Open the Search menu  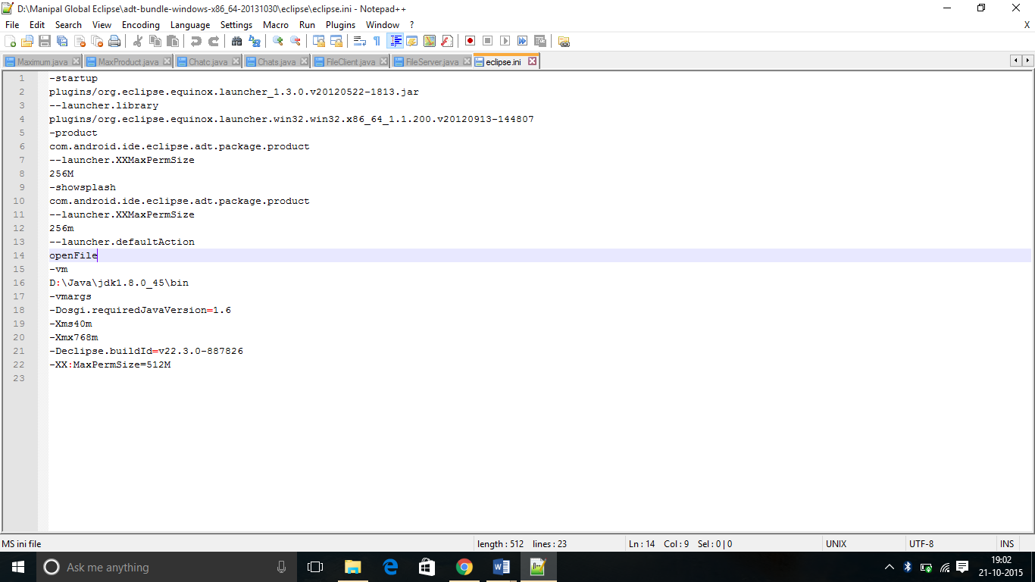point(68,25)
